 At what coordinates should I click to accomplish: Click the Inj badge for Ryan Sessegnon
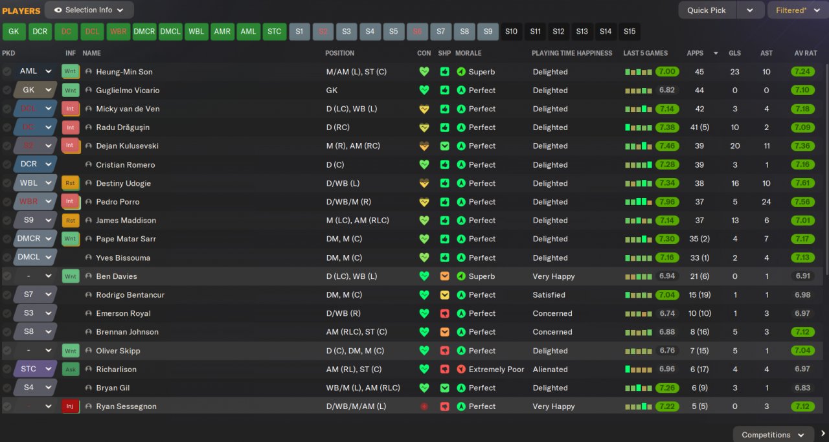pos(70,406)
